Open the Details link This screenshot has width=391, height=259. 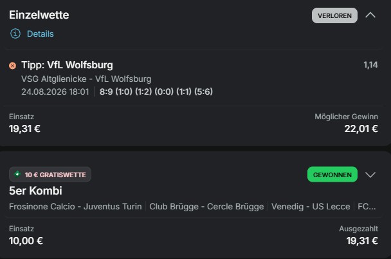click(40, 34)
